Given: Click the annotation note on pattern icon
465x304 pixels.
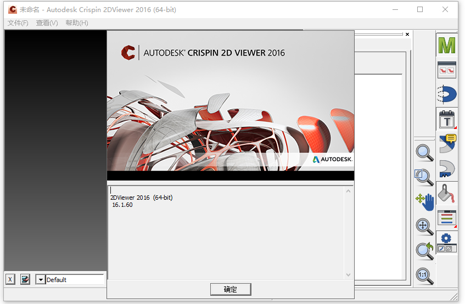Looking at the screenshot, I should (447, 143).
